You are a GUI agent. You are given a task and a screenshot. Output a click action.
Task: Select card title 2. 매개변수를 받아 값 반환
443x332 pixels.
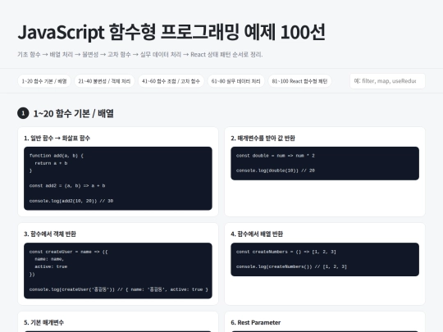[263, 138]
